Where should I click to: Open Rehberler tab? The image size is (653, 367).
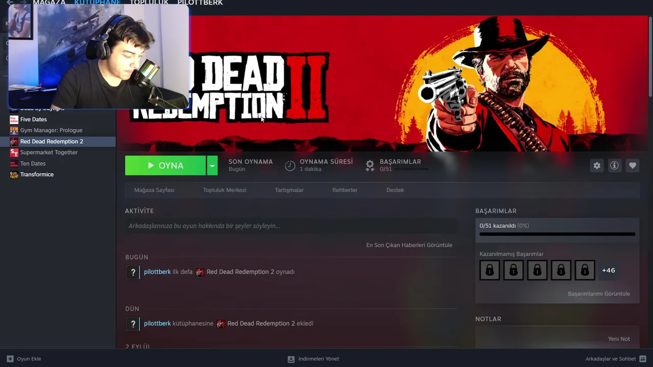coord(345,190)
